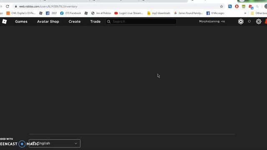
Task: Open the CWL Digital LCD Pe... bookmark
Action: tap(21, 13)
